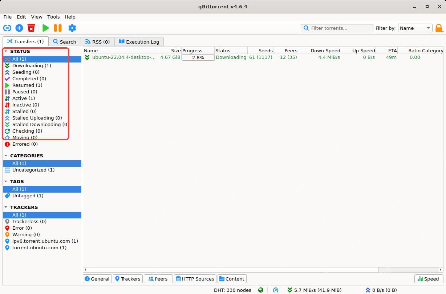
Task: Collapse the CATEGORIES section
Action: pyautogui.click(x=6, y=156)
